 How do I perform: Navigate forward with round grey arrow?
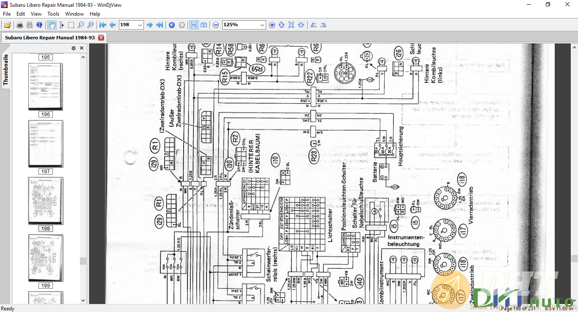pyautogui.click(x=182, y=25)
